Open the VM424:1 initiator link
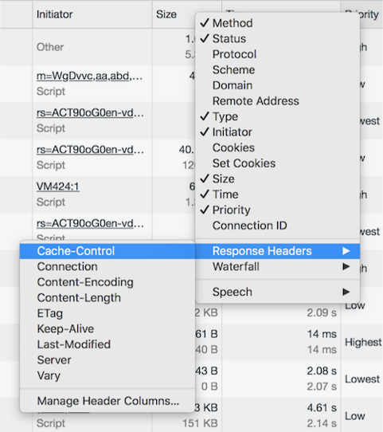Image resolution: width=383 pixels, height=432 pixels. [58, 187]
